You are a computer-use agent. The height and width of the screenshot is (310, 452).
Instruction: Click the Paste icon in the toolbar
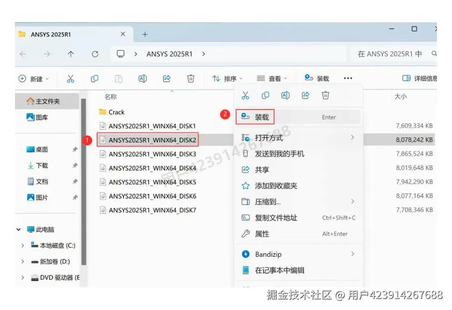(x=118, y=78)
